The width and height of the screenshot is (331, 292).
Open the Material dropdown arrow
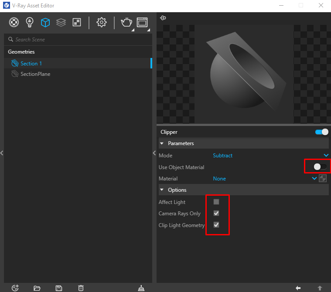pyautogui.click(x=314, y=179)
